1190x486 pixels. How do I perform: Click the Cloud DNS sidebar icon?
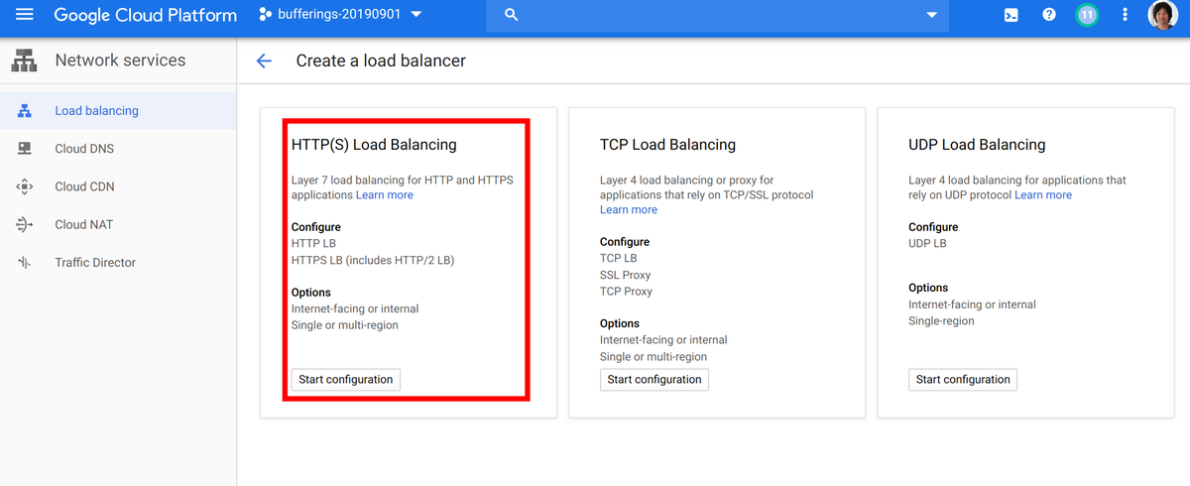pyautogui.click(x=25, y=149)
